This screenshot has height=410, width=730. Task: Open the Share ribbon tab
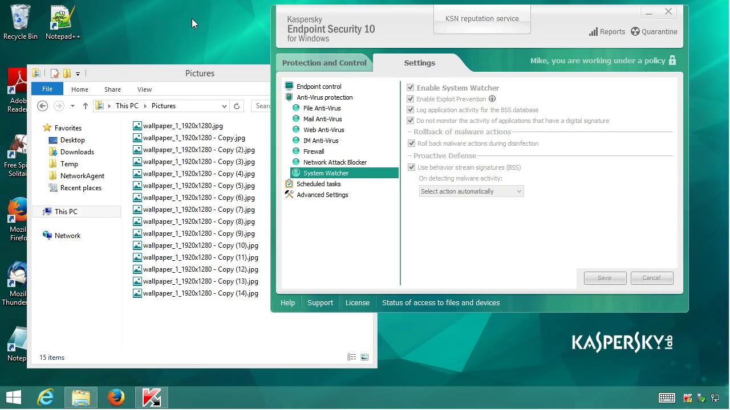pos(112,89)
